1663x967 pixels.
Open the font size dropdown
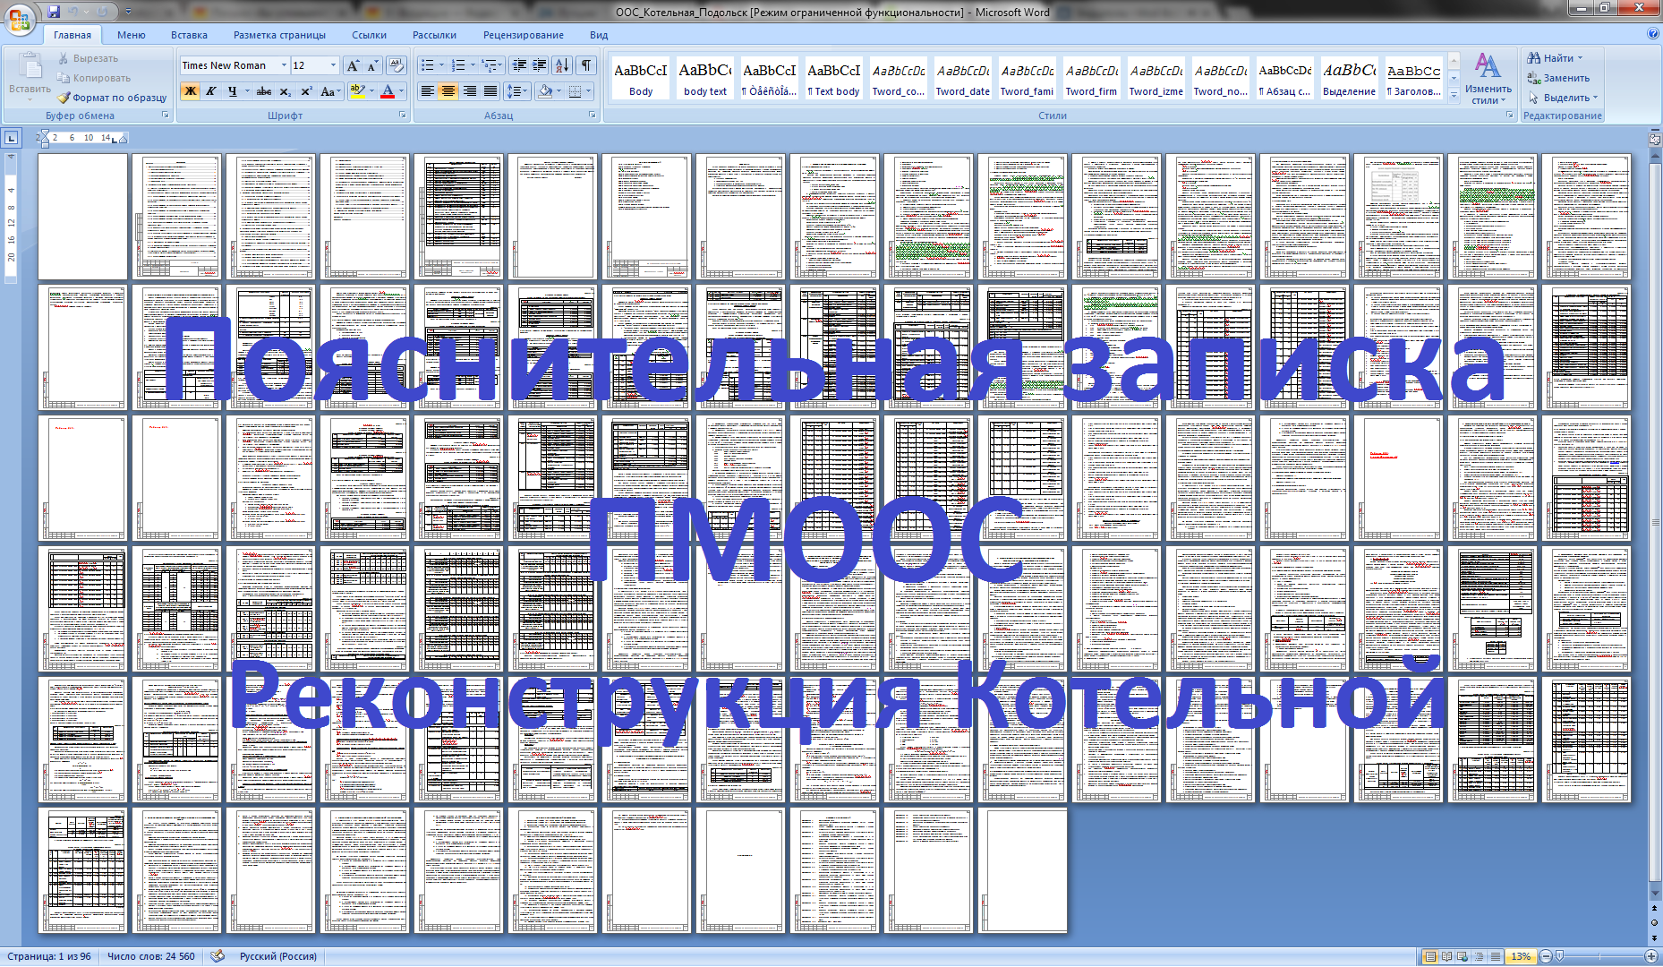[332, 65]
